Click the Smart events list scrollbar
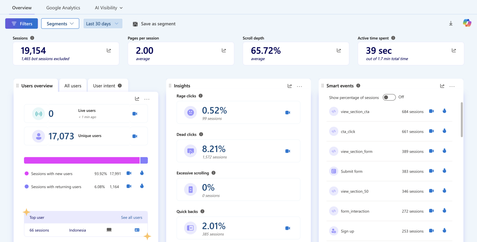The width and height of the screenshot is (477, 242). [462, 120]
